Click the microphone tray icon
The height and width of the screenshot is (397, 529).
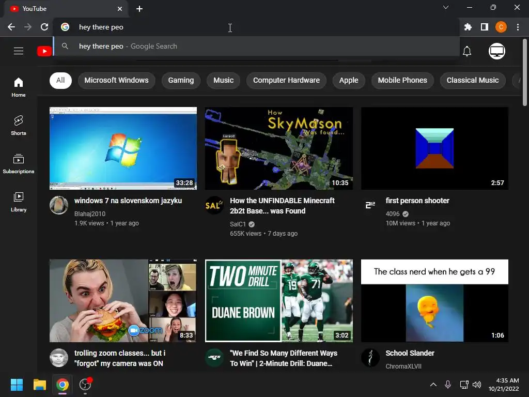(x=448, y=385)
